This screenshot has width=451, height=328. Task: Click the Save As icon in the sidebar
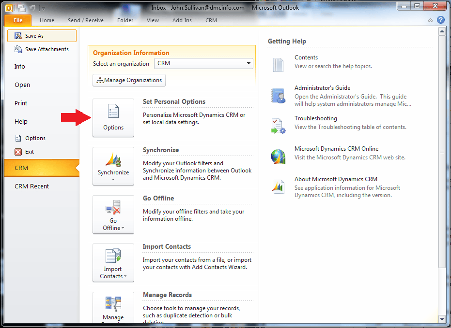[18, 36]
